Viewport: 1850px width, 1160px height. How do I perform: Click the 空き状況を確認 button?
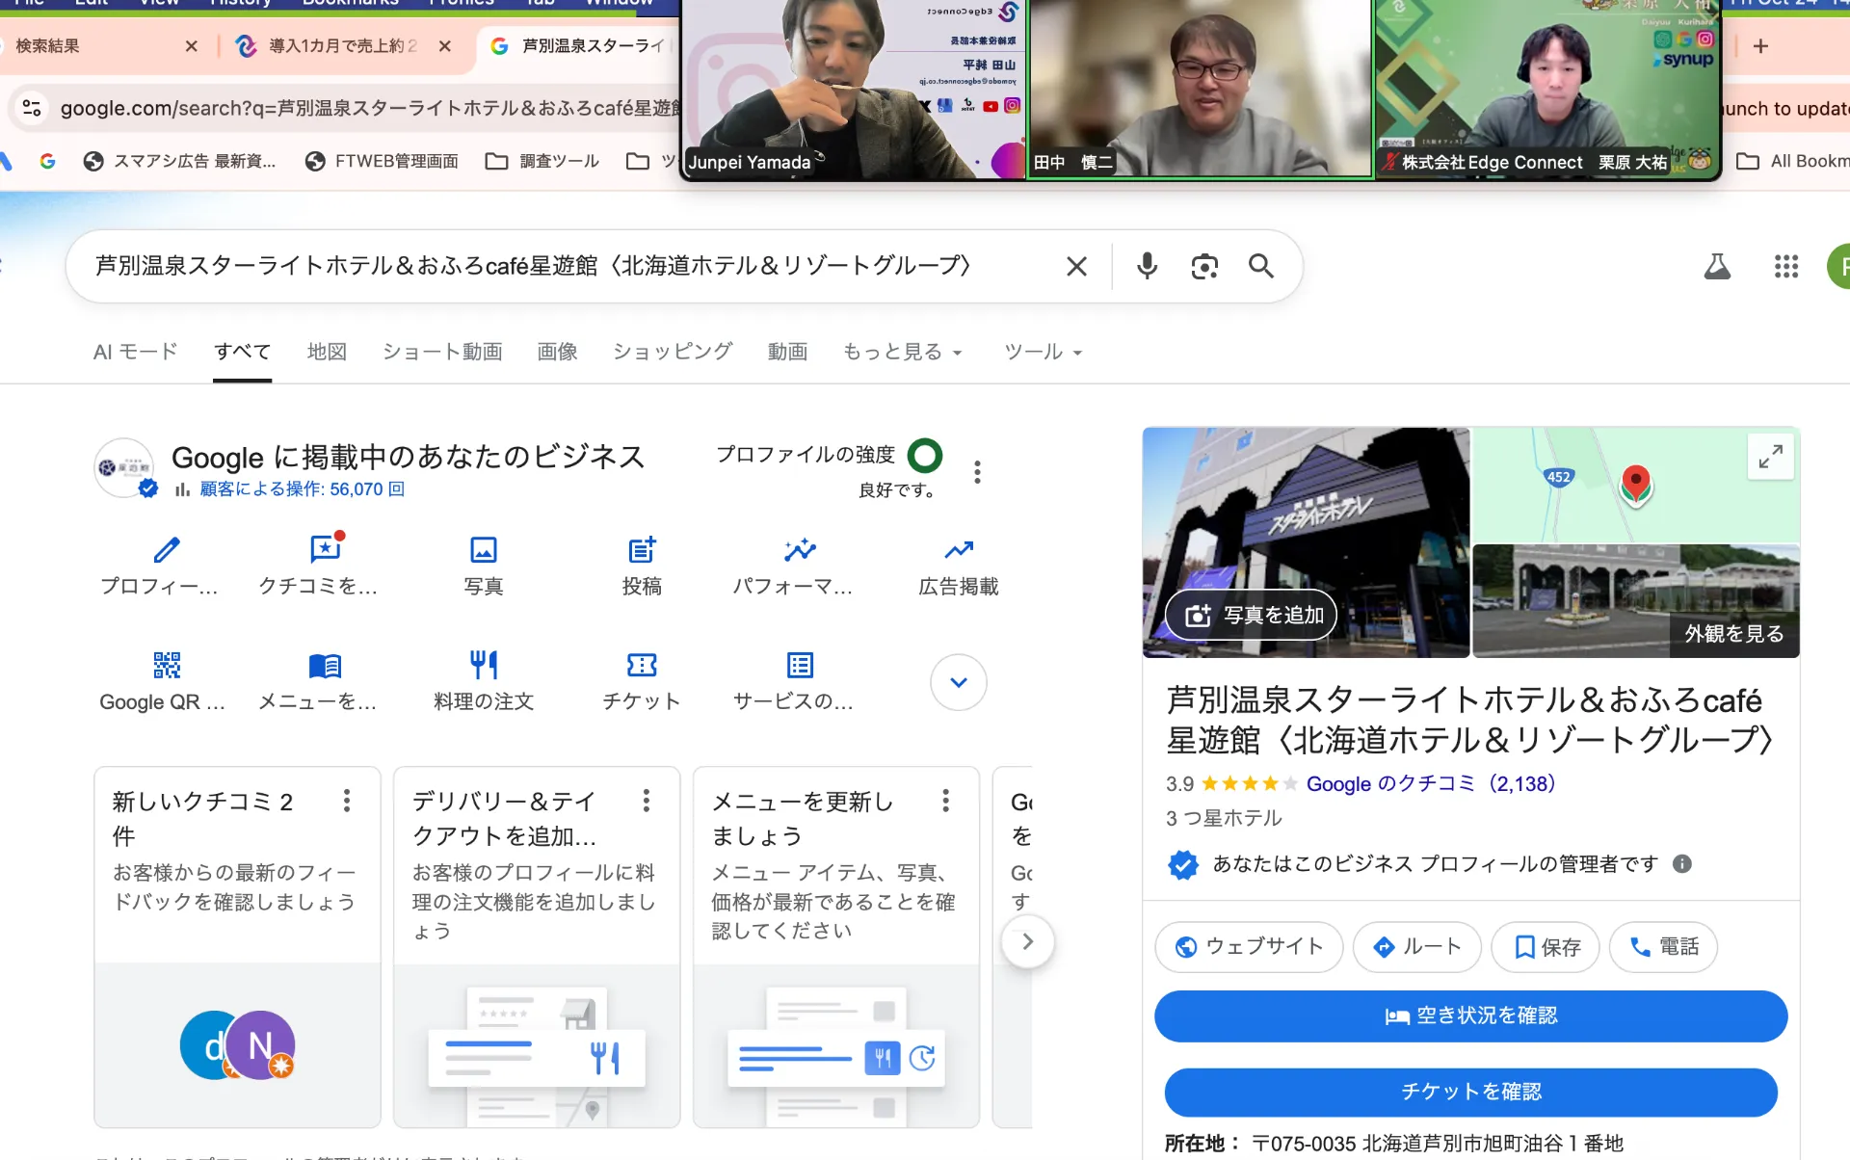pyautogui.click(x=1470, y=1015)
